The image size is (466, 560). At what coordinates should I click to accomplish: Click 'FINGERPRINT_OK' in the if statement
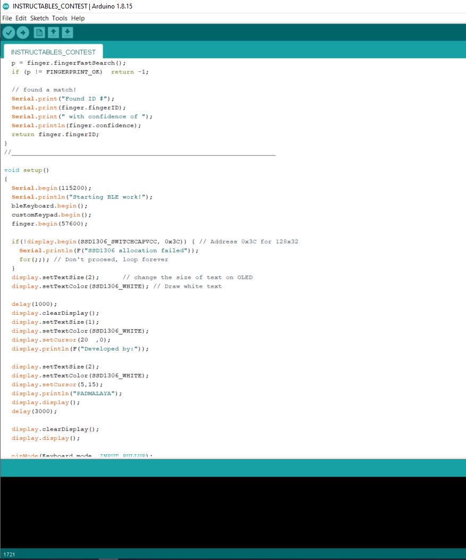72,72
